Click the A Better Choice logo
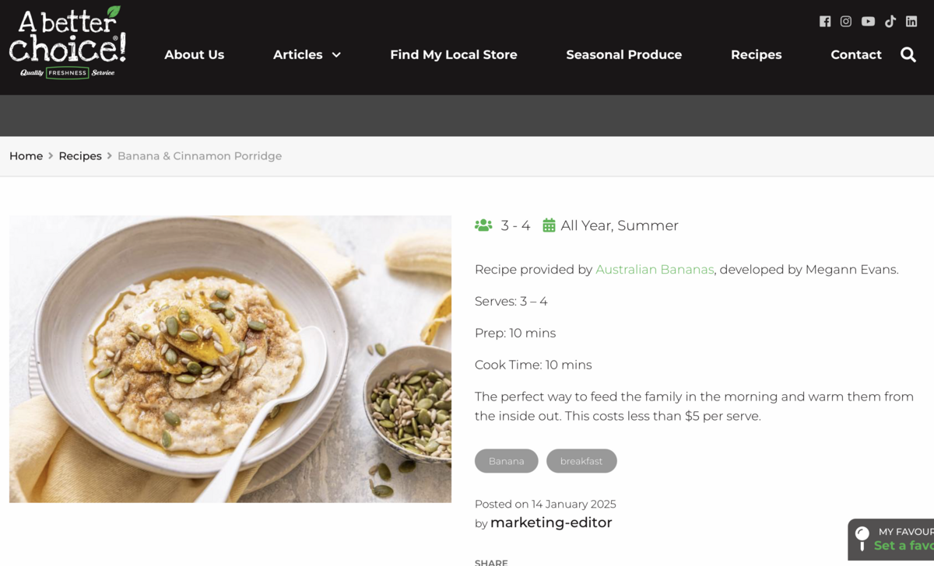Screen dimensions: 934x566 pos(68,43)
